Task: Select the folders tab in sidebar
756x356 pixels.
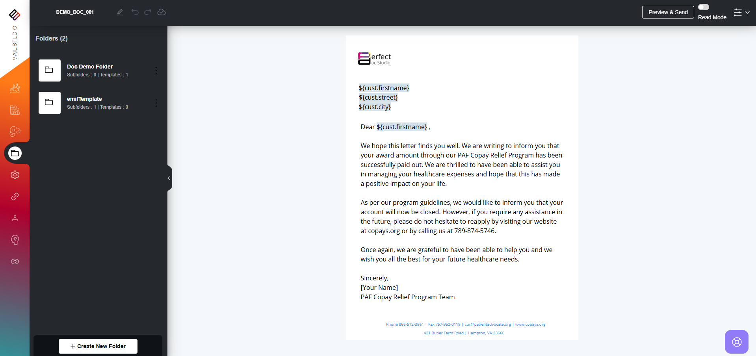Action: [x=15, y=153]
